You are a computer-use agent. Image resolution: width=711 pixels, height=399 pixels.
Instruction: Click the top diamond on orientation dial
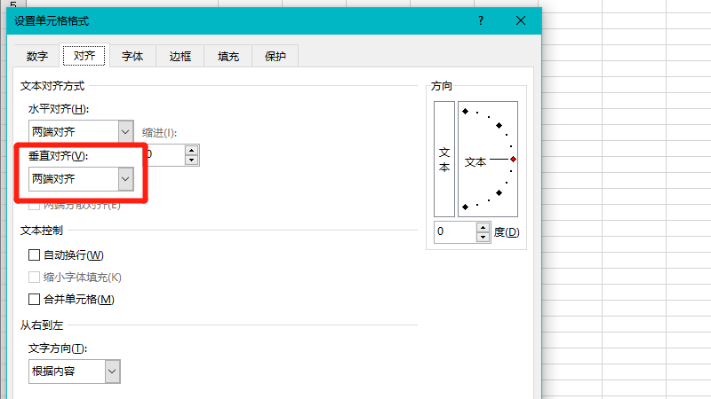(x=465, y=112)
